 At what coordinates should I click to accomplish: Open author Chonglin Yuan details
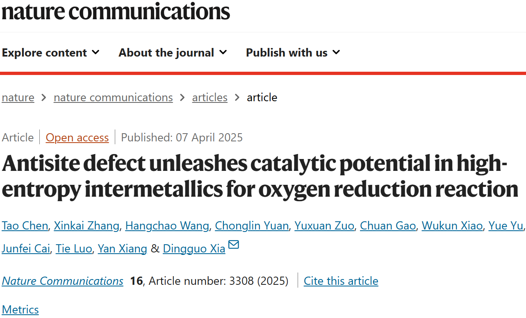252,226
